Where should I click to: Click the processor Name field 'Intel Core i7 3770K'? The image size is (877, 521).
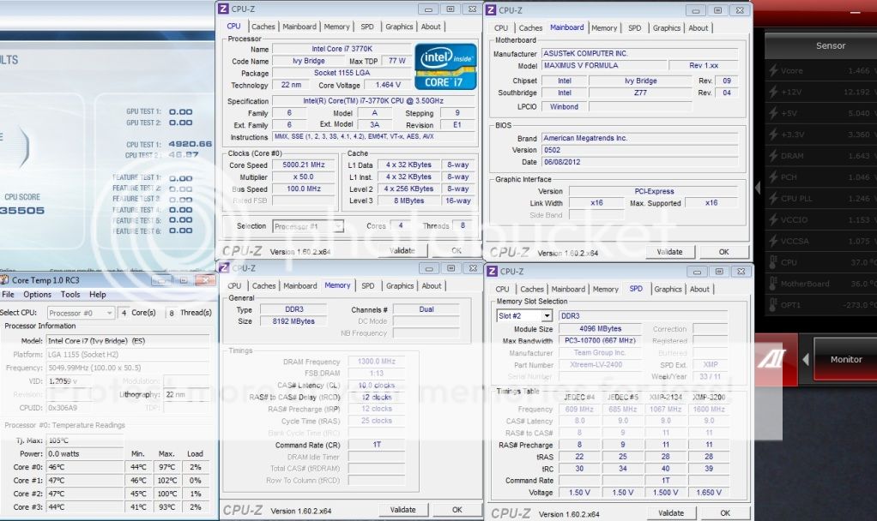pos(342,49)
